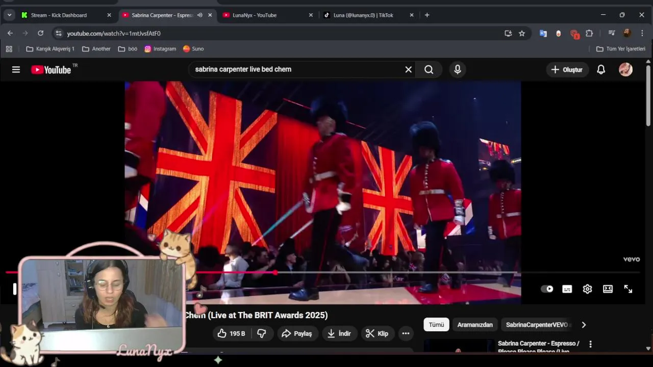The height and width of the screenshot is (367, 653).
Task: Create a clip with Klip button
Action: (x=377, y=333)
